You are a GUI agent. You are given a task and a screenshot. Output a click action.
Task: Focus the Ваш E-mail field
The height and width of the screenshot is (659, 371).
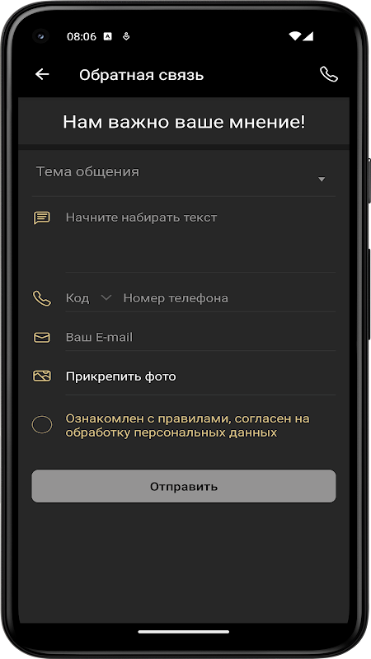[200, 337]
